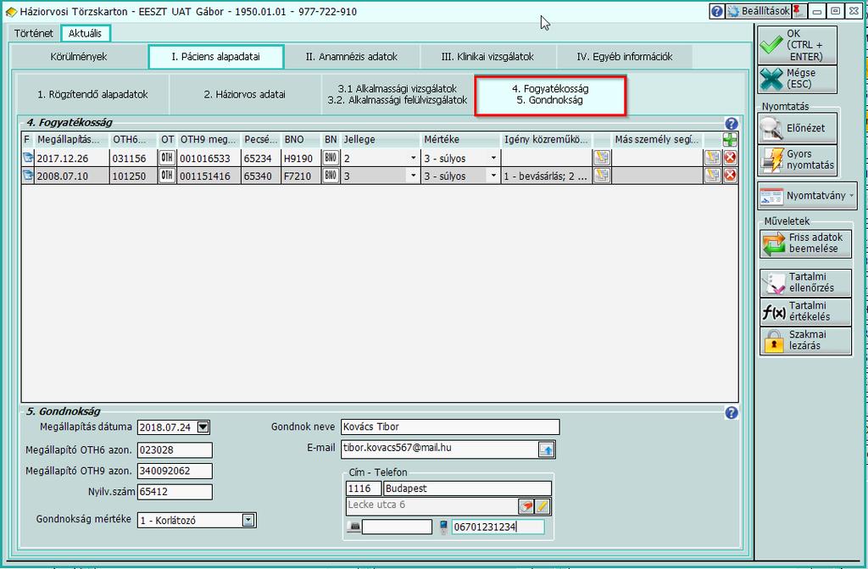
Task: Open I. Páciens alapadatai tab
Action: click(x=216, y=57)
